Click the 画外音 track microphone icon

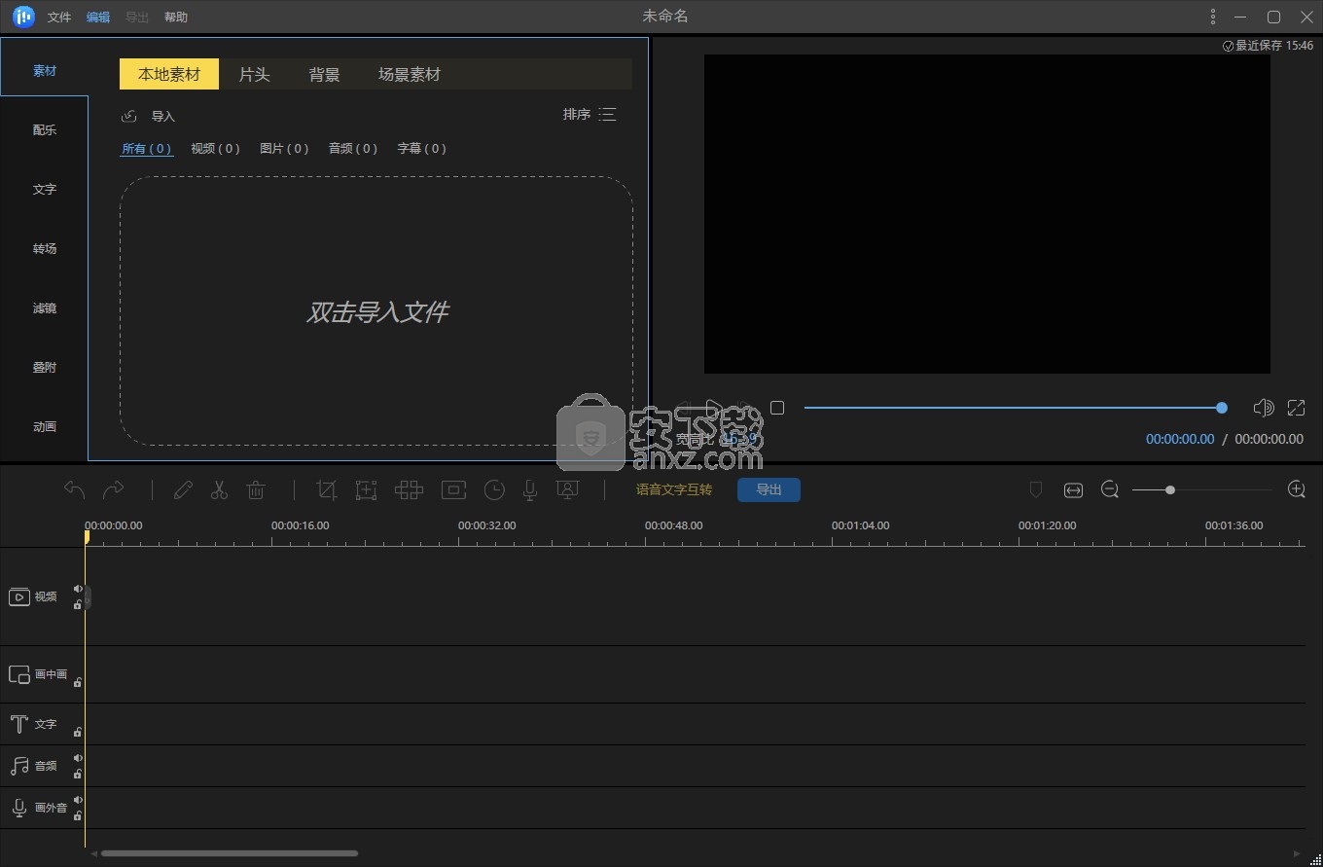[19, 808]
